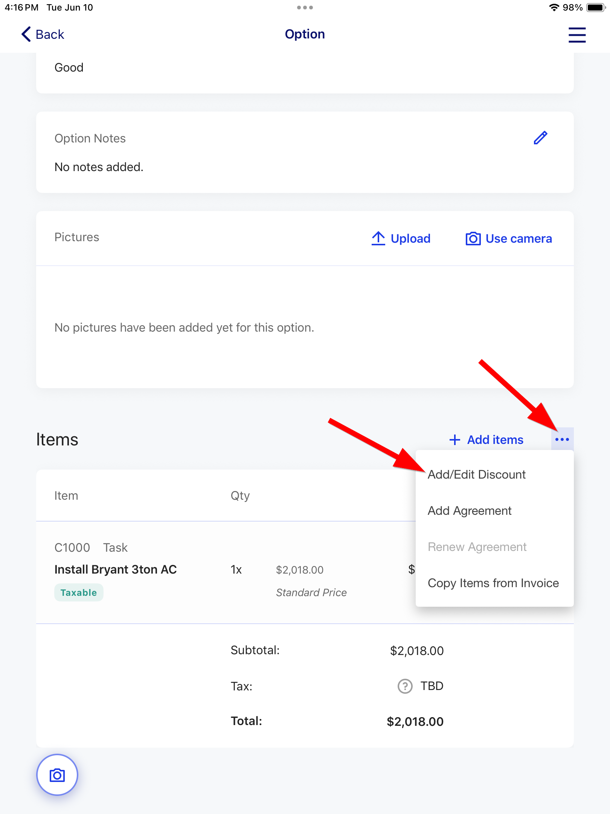610x814 pixels.
Task: Open the Install Bryant 3ton AC item
Action: point(116,569)
